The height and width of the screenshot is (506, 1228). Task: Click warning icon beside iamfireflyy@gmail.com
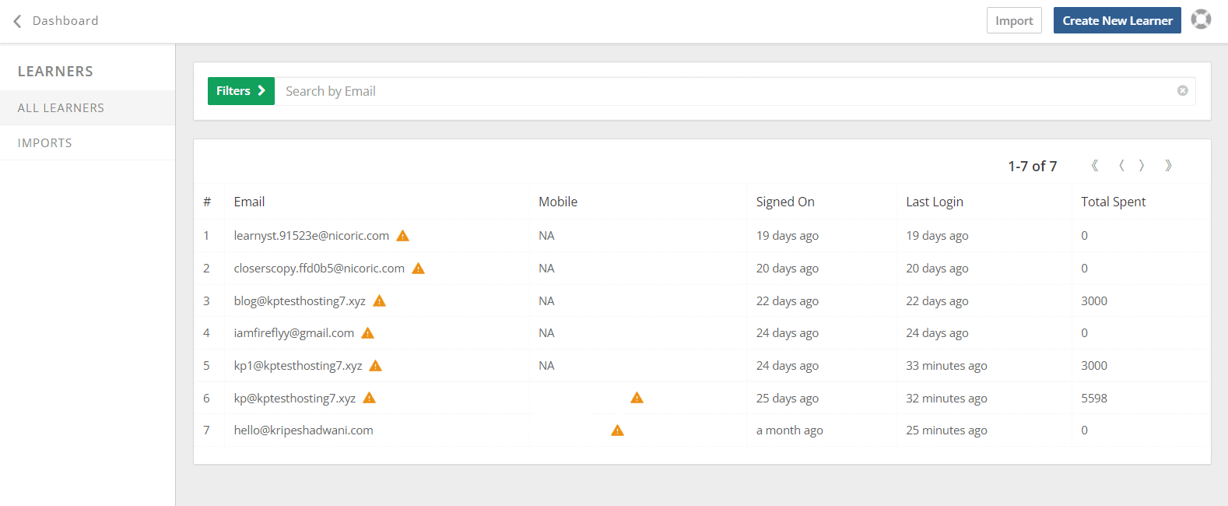click(368, 333)
